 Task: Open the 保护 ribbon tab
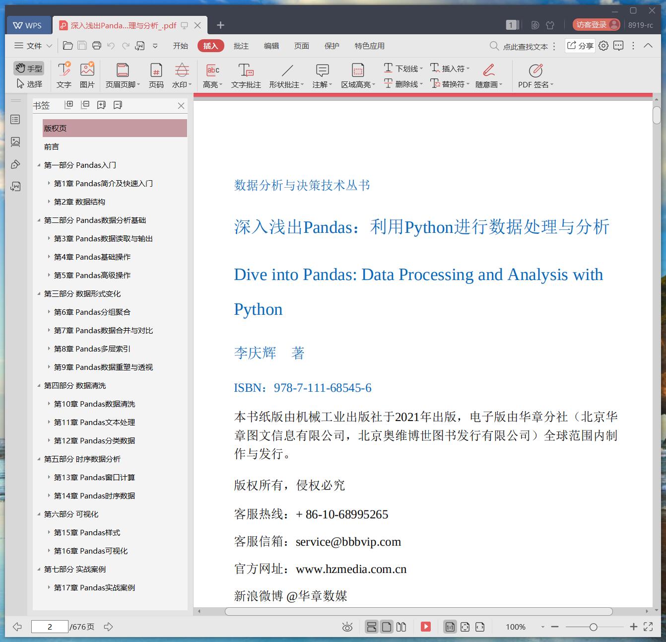pyautogui.click(x=332, y=46)
